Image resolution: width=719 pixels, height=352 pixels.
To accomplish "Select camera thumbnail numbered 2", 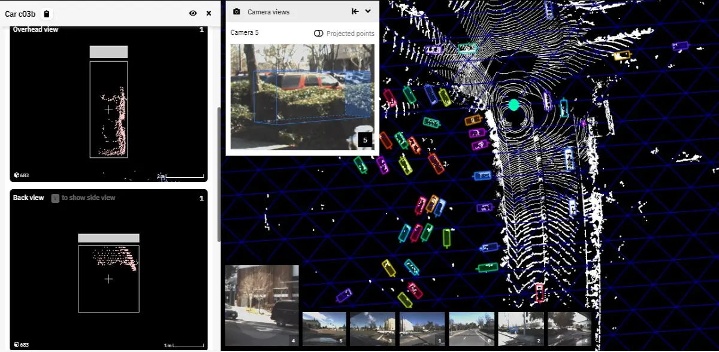I will [521, 329].
